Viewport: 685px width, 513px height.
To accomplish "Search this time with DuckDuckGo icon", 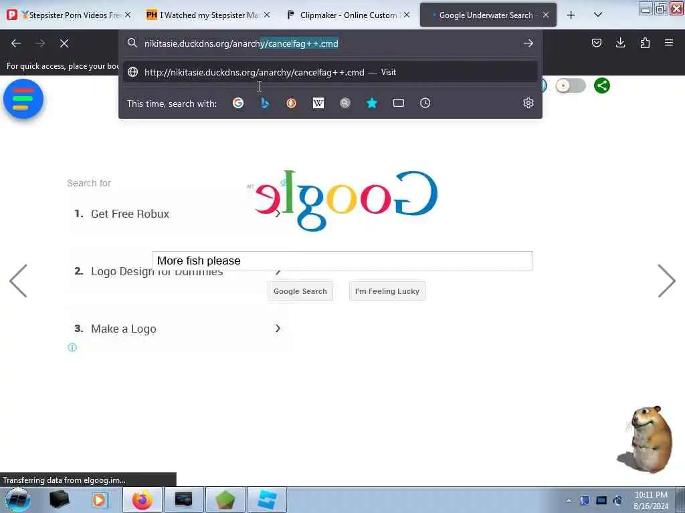I will pyautogui.click(x=292, y=103).
